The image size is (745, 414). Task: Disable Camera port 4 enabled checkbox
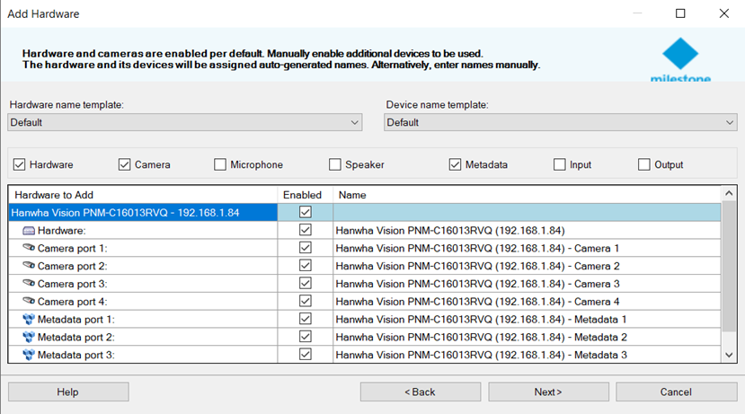point(306,301)
